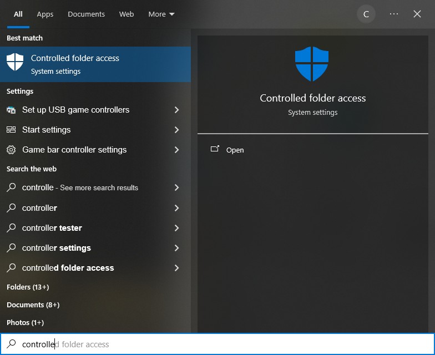Click Open in the preview pane
435x355 pixels.
tap(235, 150)
